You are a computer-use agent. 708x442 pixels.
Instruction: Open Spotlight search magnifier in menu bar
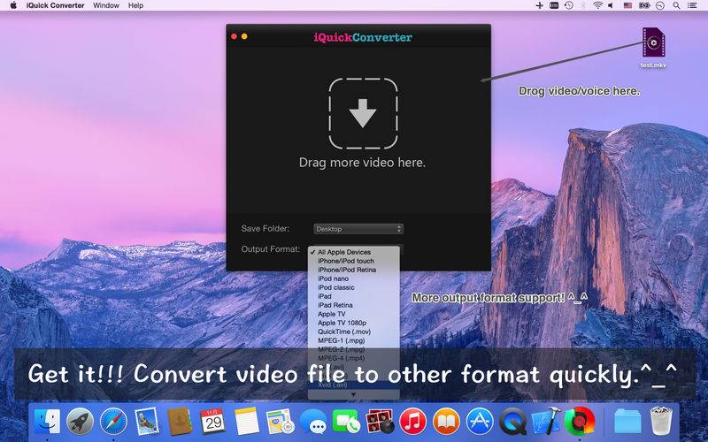click(676, 5)
